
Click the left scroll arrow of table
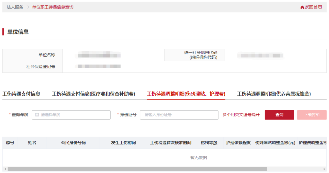(x=5, y=169)
